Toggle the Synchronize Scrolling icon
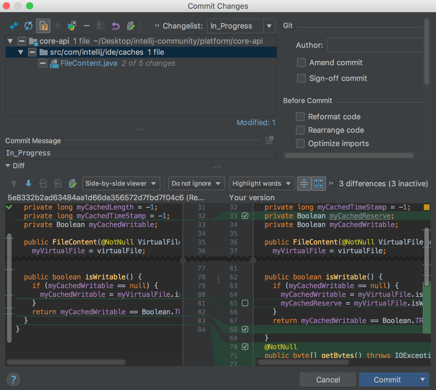436x390 pixels. 319,183
